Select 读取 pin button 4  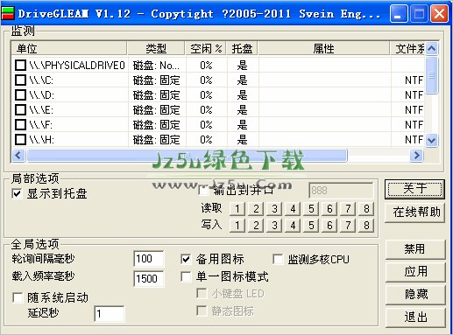(293, 209)
